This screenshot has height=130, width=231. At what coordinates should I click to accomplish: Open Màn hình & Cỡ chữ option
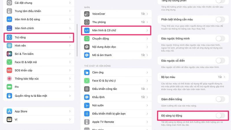[x=116, y=30]
